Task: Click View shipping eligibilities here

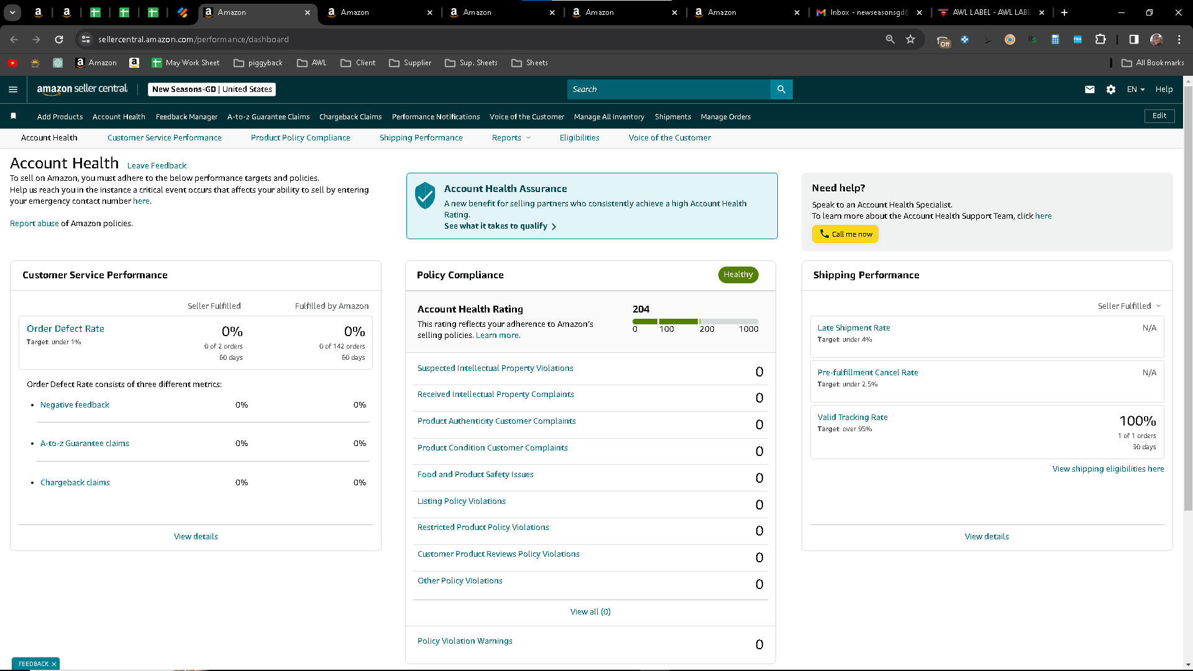Action: (x=1108, y=469)
